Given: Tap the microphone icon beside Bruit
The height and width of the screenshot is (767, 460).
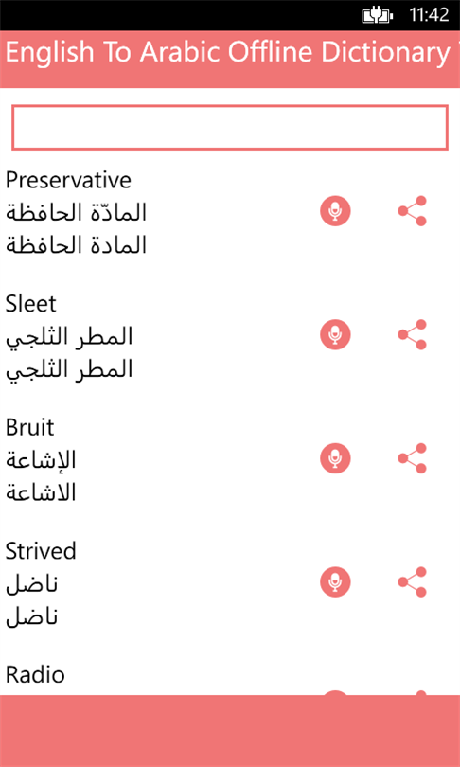Looking at the screenshot, I should pyautogui.click(x=335, y=459).
